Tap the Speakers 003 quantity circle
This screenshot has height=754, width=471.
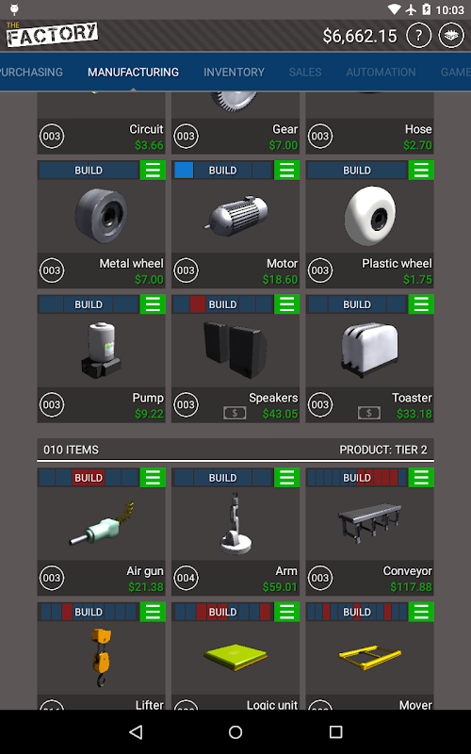(186, 404)
